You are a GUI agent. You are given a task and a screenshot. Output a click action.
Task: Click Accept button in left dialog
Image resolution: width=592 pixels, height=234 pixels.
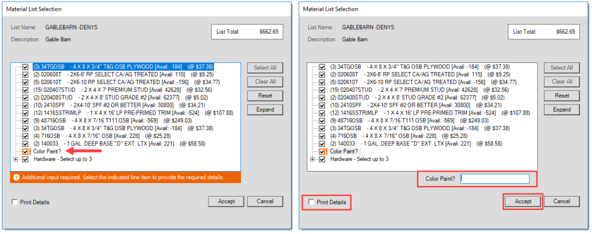click(226, 201)
